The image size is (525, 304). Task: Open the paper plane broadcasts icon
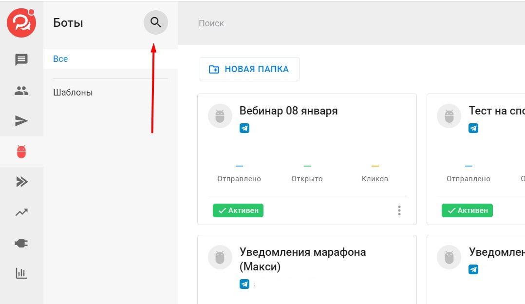pos(21,121)
